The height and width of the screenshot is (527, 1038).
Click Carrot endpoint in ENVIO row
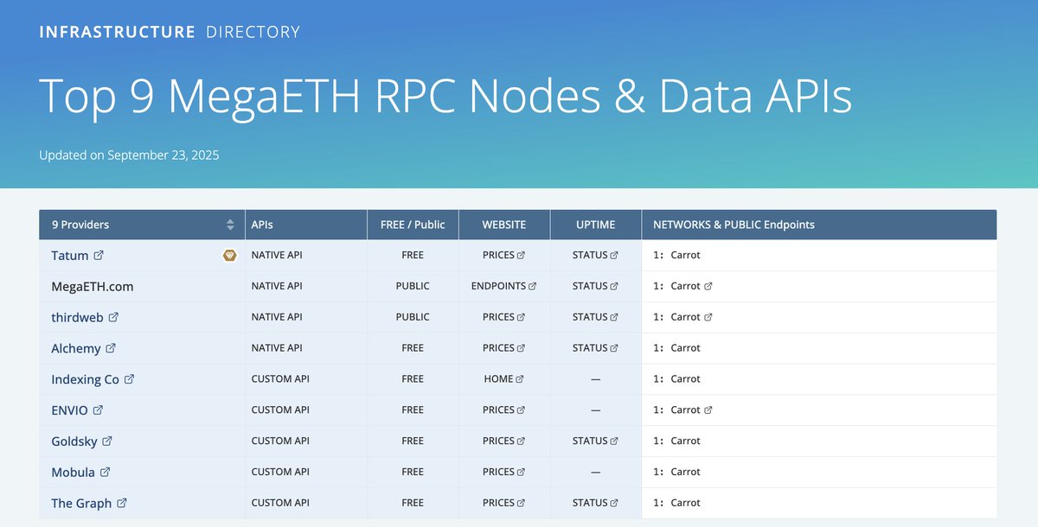[685, 410]
